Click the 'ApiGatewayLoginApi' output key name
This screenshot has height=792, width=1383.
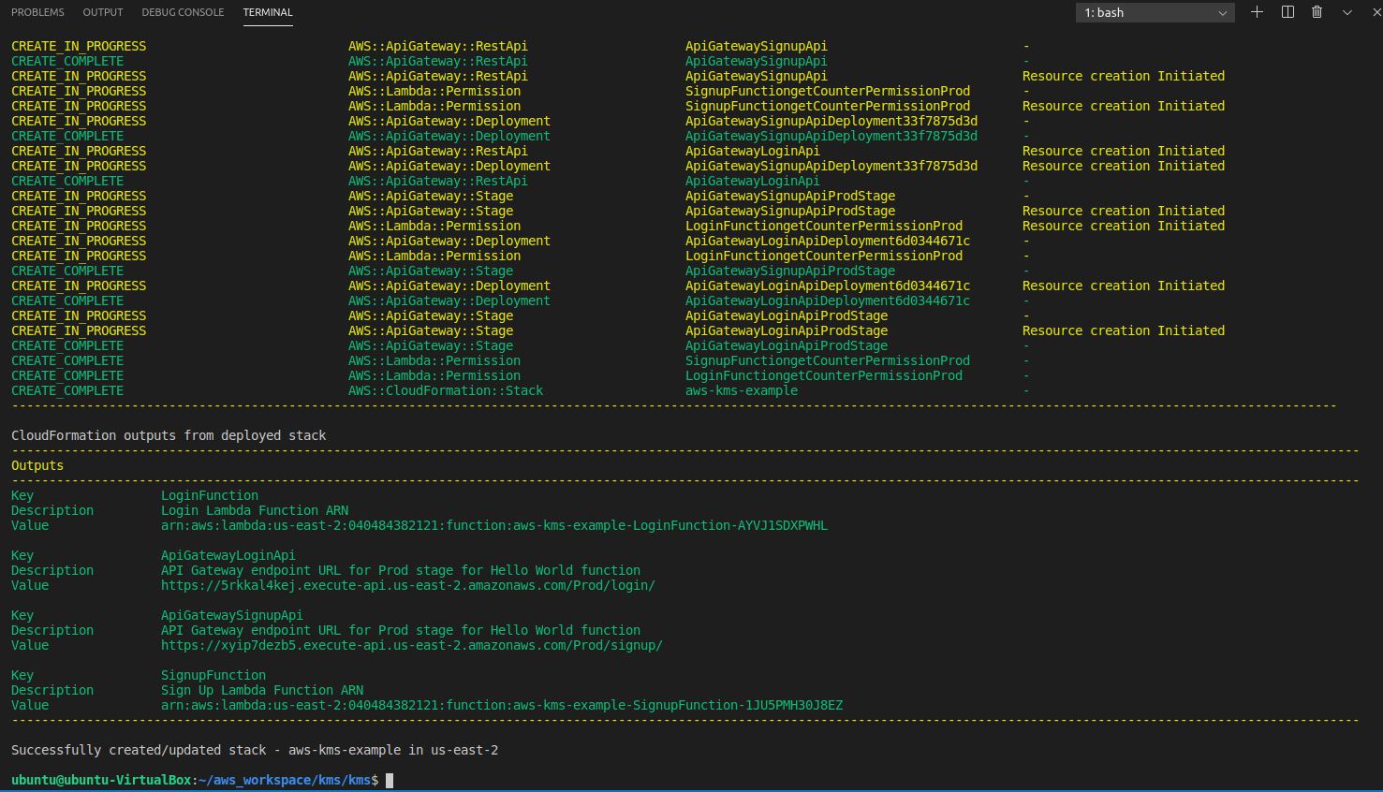228,555
